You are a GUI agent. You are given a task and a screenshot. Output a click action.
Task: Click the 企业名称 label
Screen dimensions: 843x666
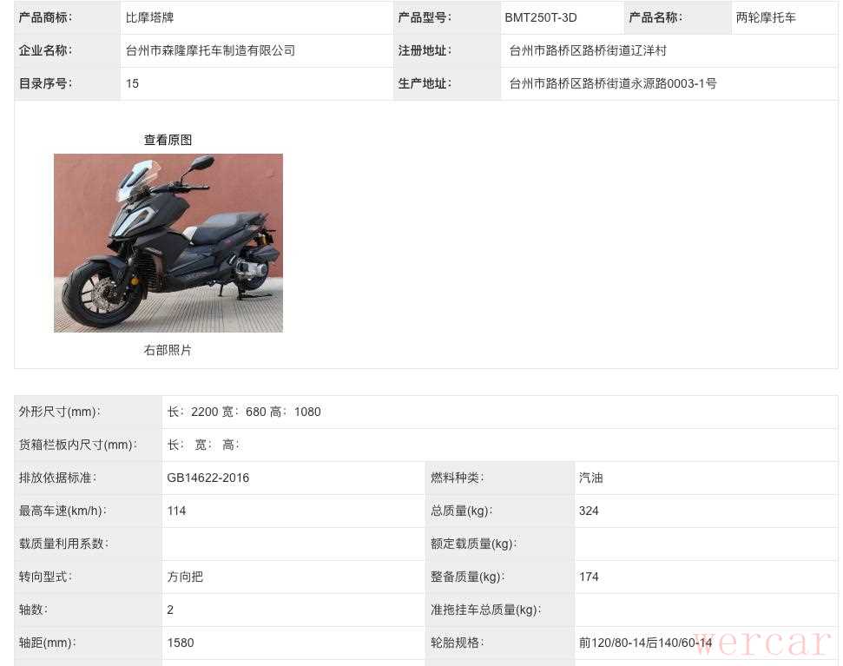pyautogui.click(x=46, y=50)
